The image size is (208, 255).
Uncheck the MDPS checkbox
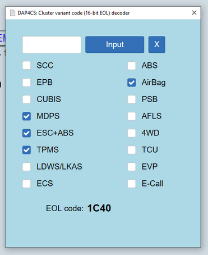tap(26, 116)
